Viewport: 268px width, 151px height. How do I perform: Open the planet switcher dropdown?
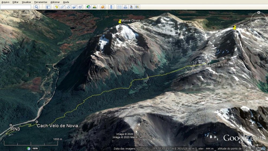coord(103,7)
